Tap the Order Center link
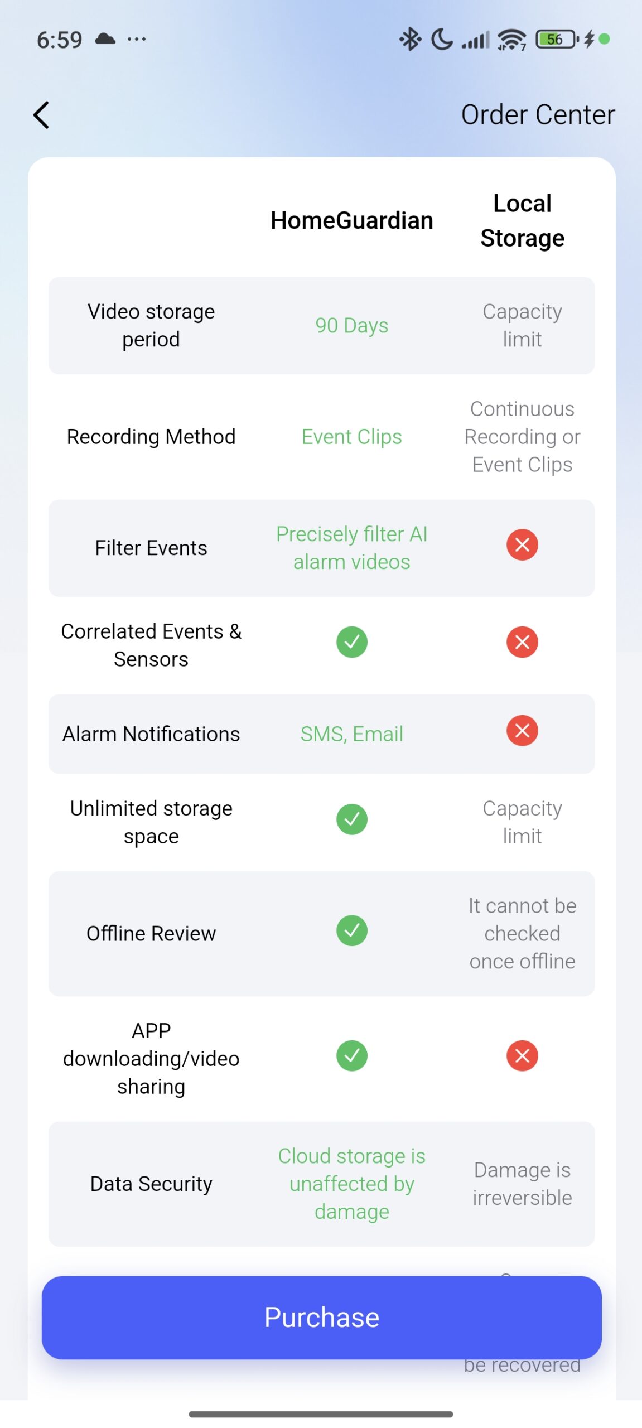The width and height of the screenshot is (642, 1428). coord(537,115)
